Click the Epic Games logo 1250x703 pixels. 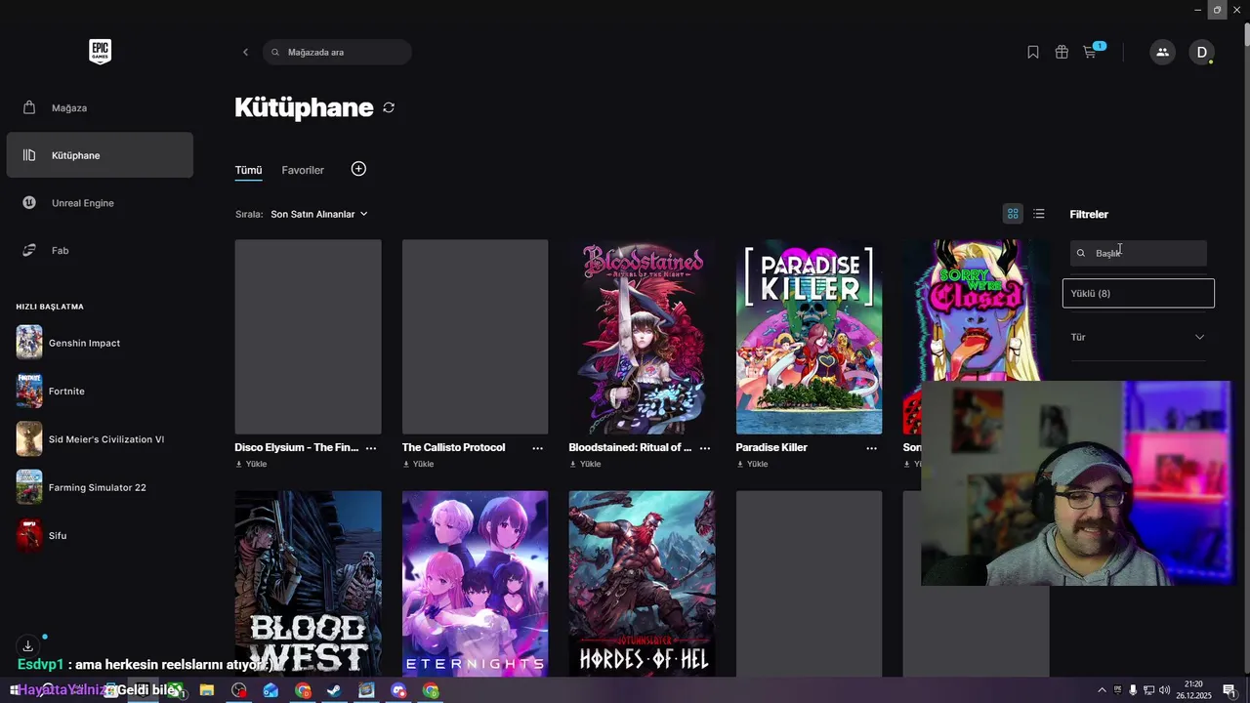(x=100, y=52)
